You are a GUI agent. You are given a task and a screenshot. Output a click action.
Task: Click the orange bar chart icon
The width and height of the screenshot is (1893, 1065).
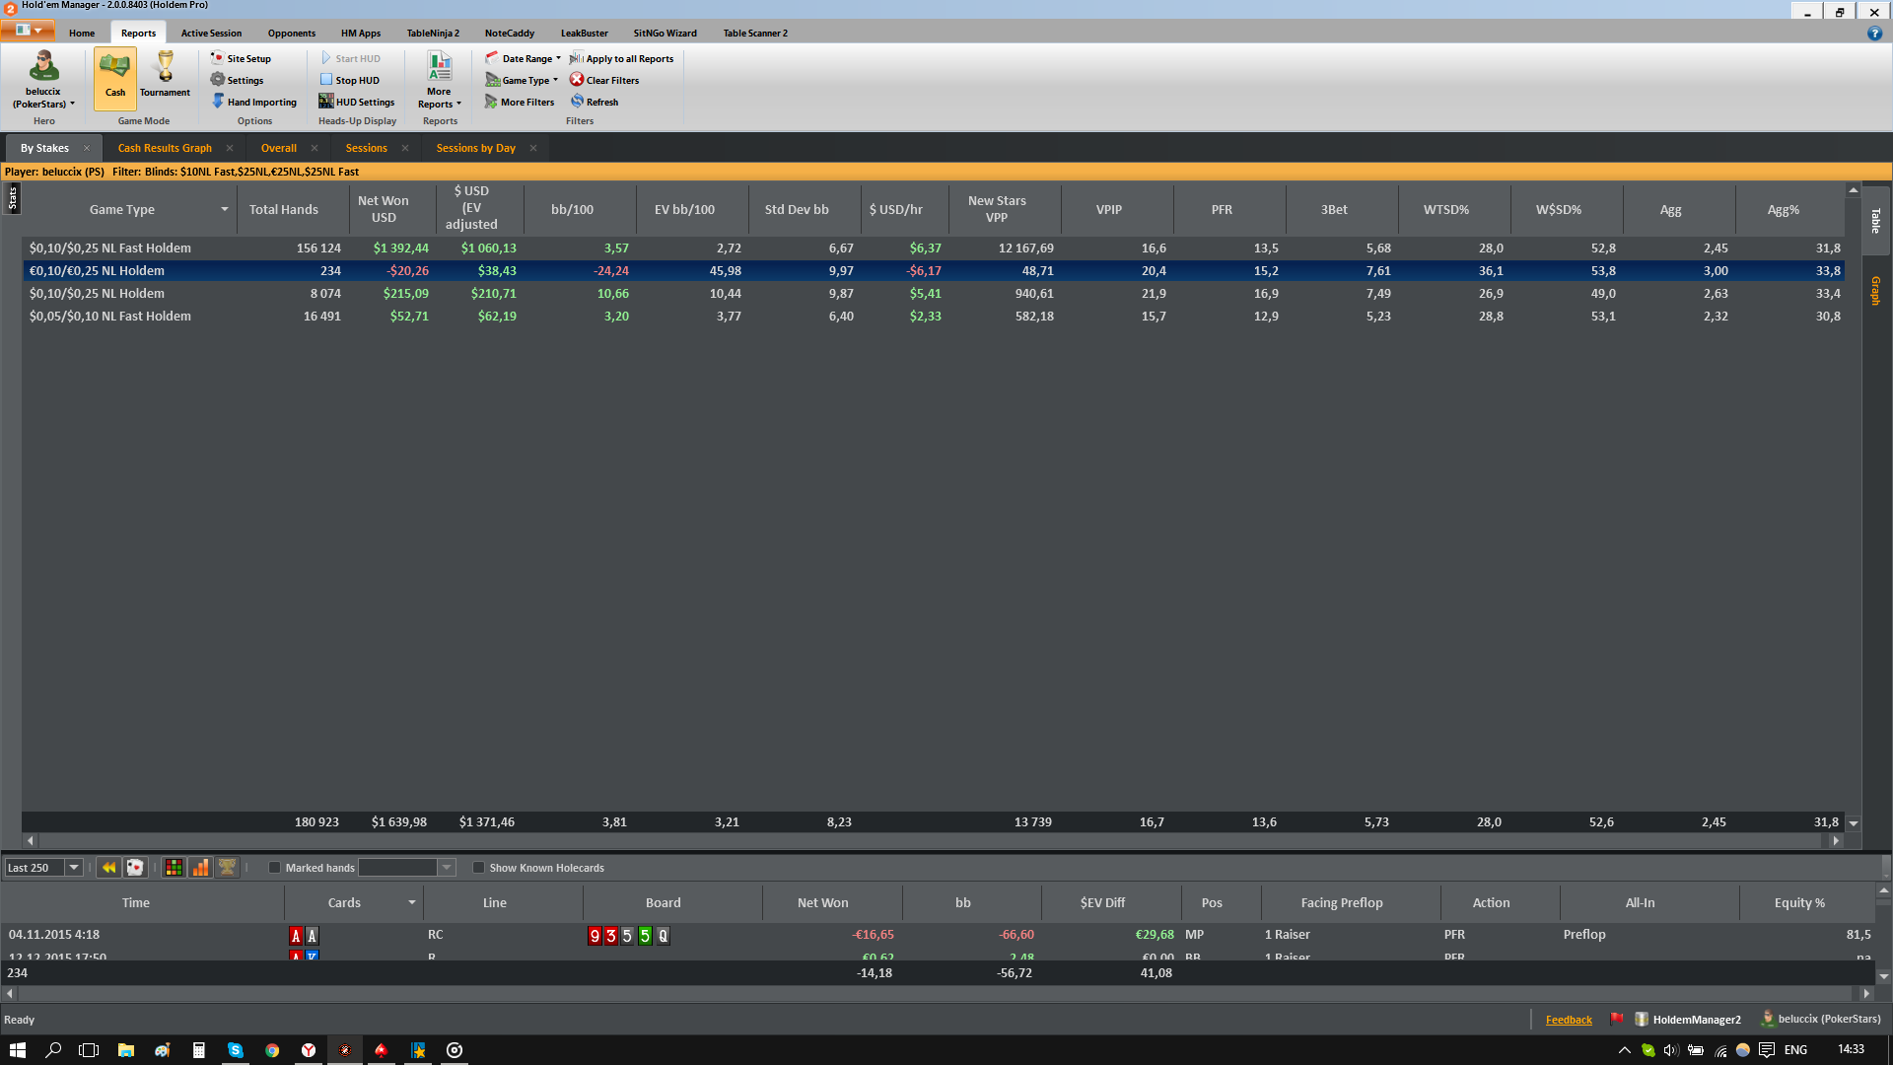(200, 868)
